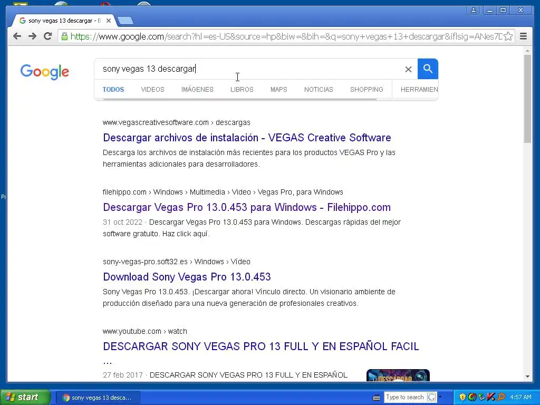Click the page scrollbar up arrow
Viewport: 540px width, 405px height.
tap(527, 51)
